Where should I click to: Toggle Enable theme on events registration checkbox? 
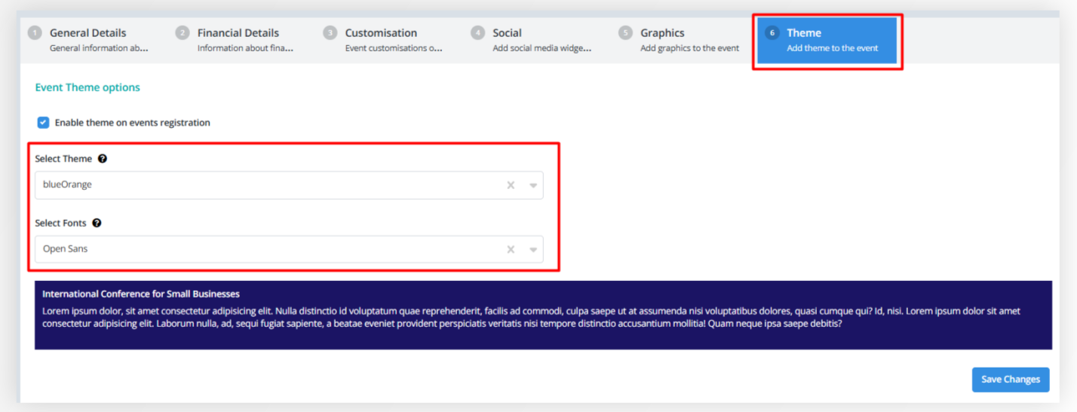point(43,122)
